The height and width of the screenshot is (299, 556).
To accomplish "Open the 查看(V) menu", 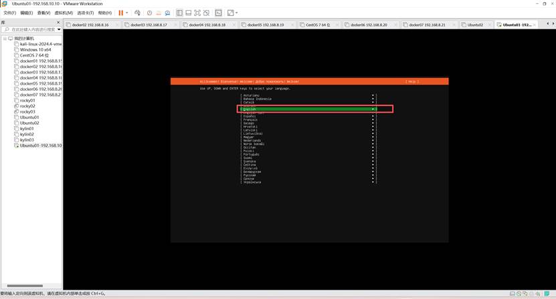I will coord(43,13).
